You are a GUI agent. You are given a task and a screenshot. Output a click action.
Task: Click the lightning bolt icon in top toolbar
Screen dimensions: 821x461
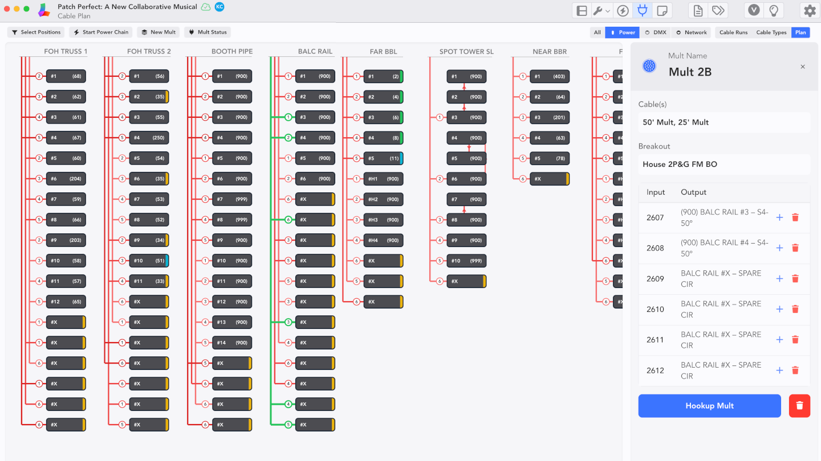[x=623, y=11]
